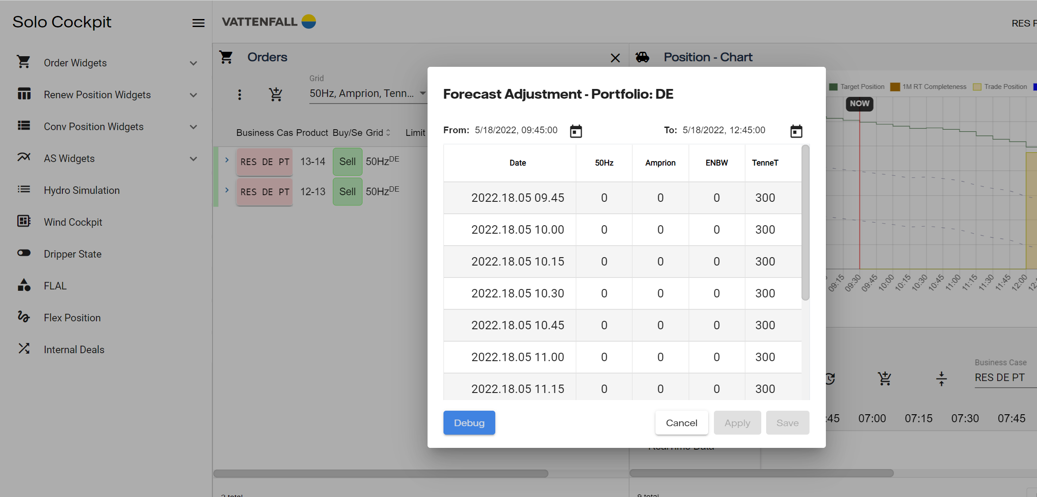The width and height of the screenshot is (1037, 497).
Task: Click TenneT value for 2022.18.05 10.00
Action: [x=765, y=230]
